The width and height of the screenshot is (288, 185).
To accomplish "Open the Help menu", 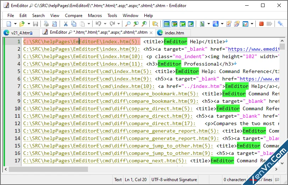I will pos(148,16).
